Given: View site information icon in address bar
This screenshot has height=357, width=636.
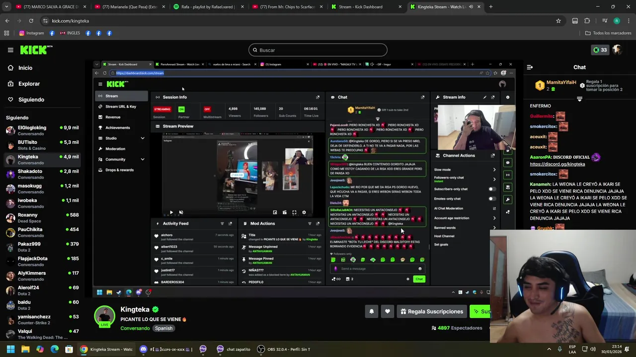Looking at the screenshot, I should (45, 21).
